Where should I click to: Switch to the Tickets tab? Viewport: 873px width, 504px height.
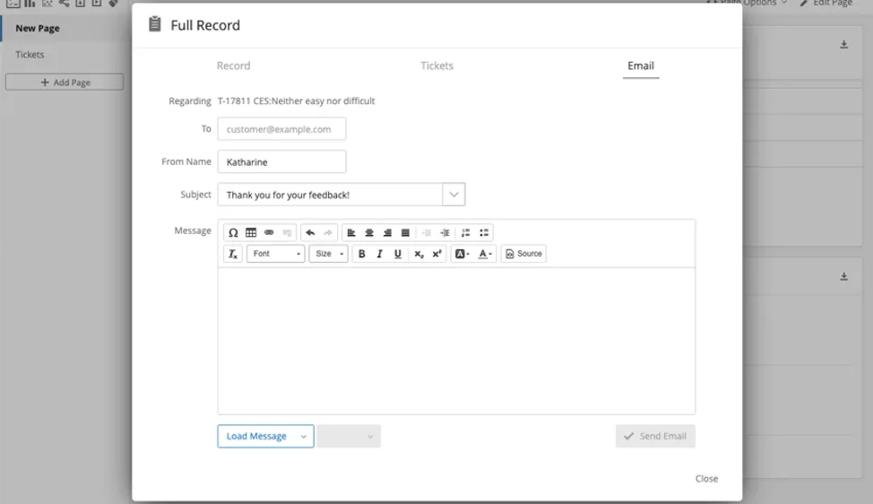(x=437, y=65)
